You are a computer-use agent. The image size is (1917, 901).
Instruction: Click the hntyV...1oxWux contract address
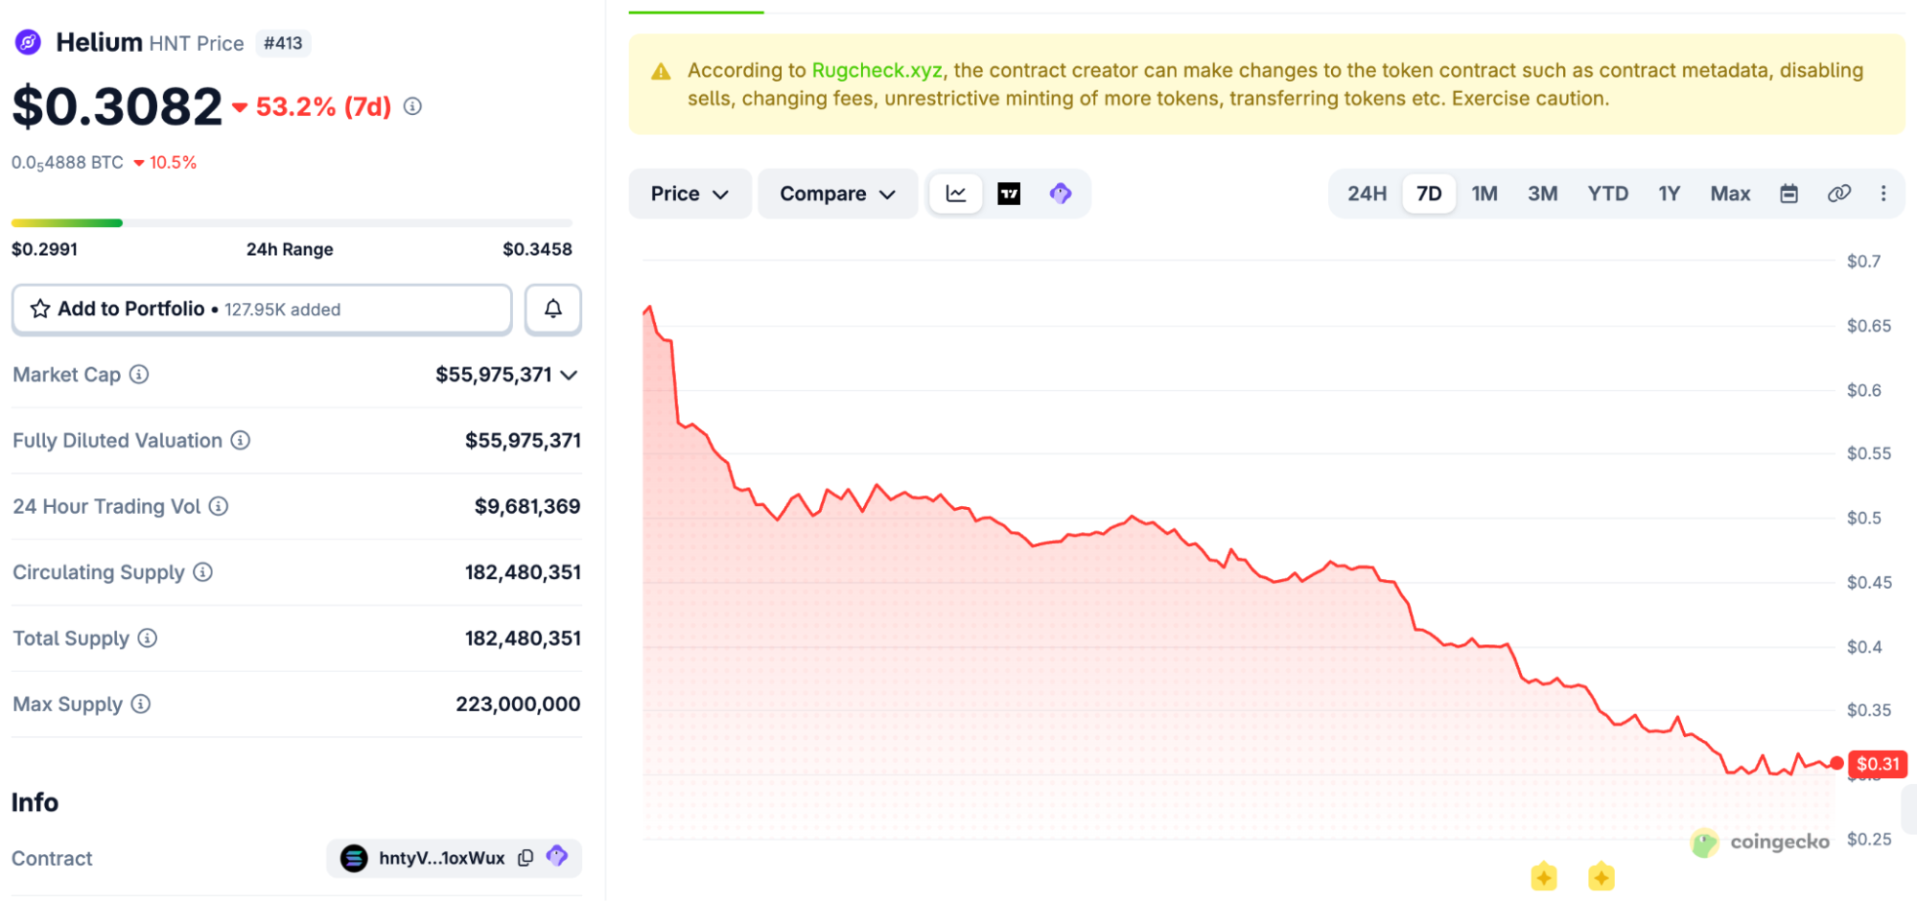click(441, 858)
